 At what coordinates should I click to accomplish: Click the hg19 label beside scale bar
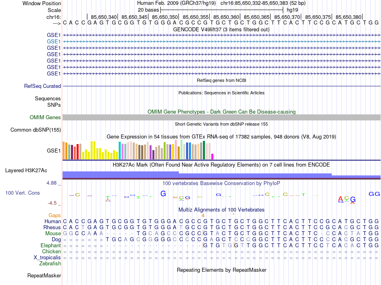(x=292, y=10)
